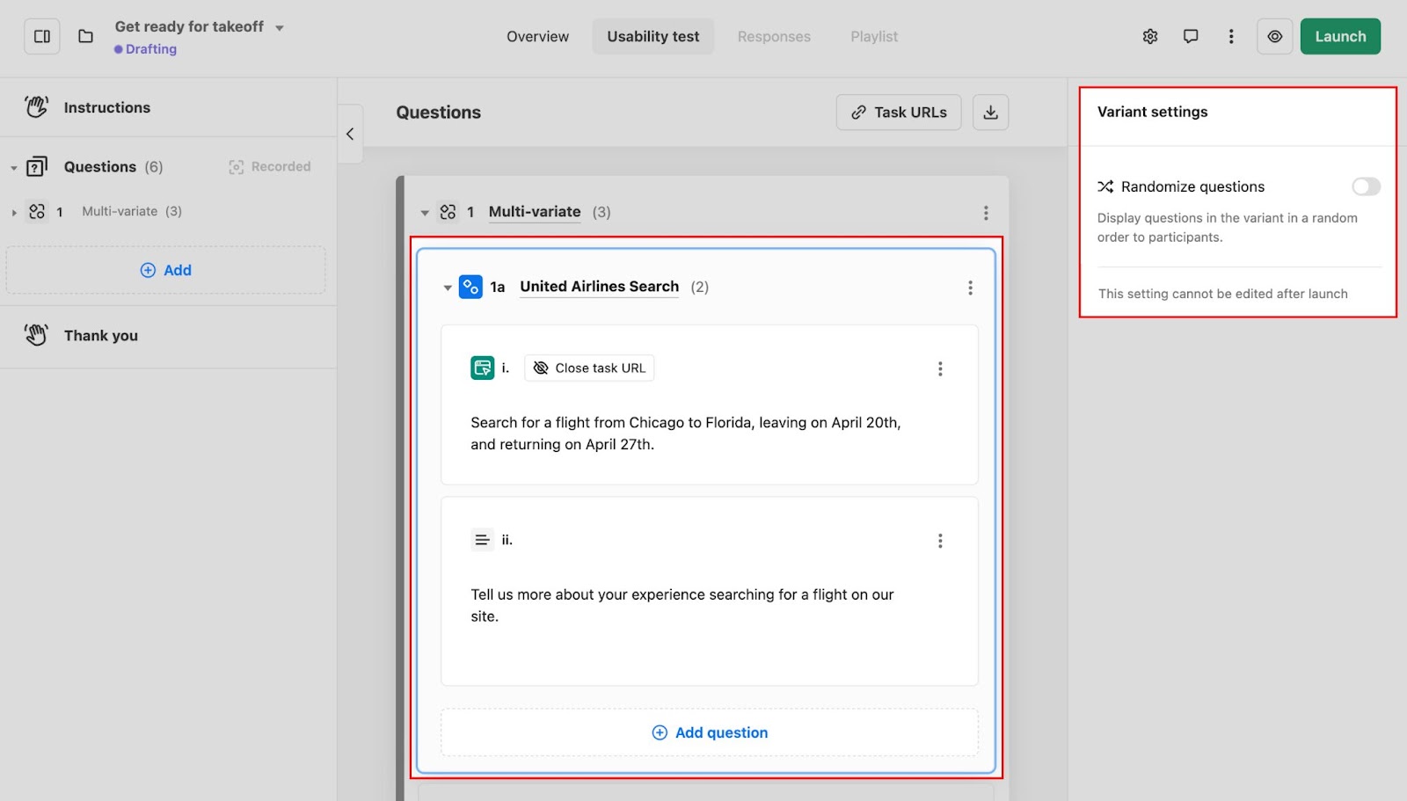The height and width of the screenshot is (801, 1407).
Task: Open the settings gear icon
Action: click(1149, 36)
